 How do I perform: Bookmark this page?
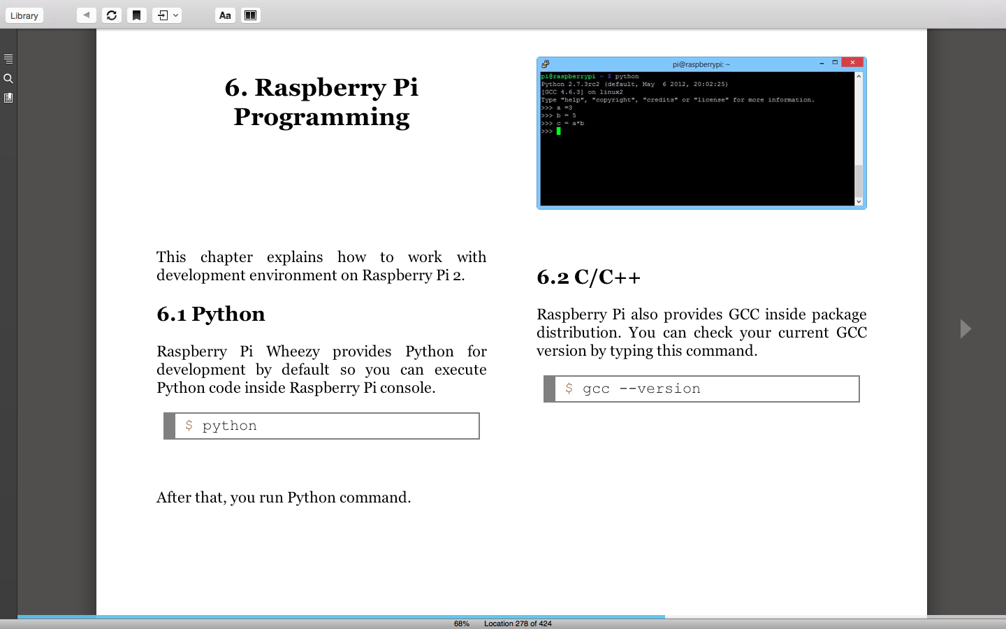(137, 15)
